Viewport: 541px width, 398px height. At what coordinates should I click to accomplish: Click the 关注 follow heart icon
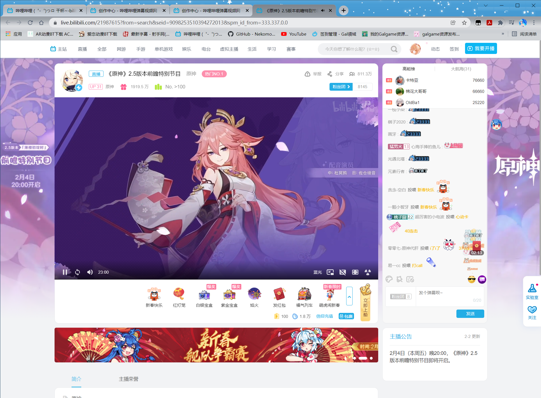pos(532,313)
